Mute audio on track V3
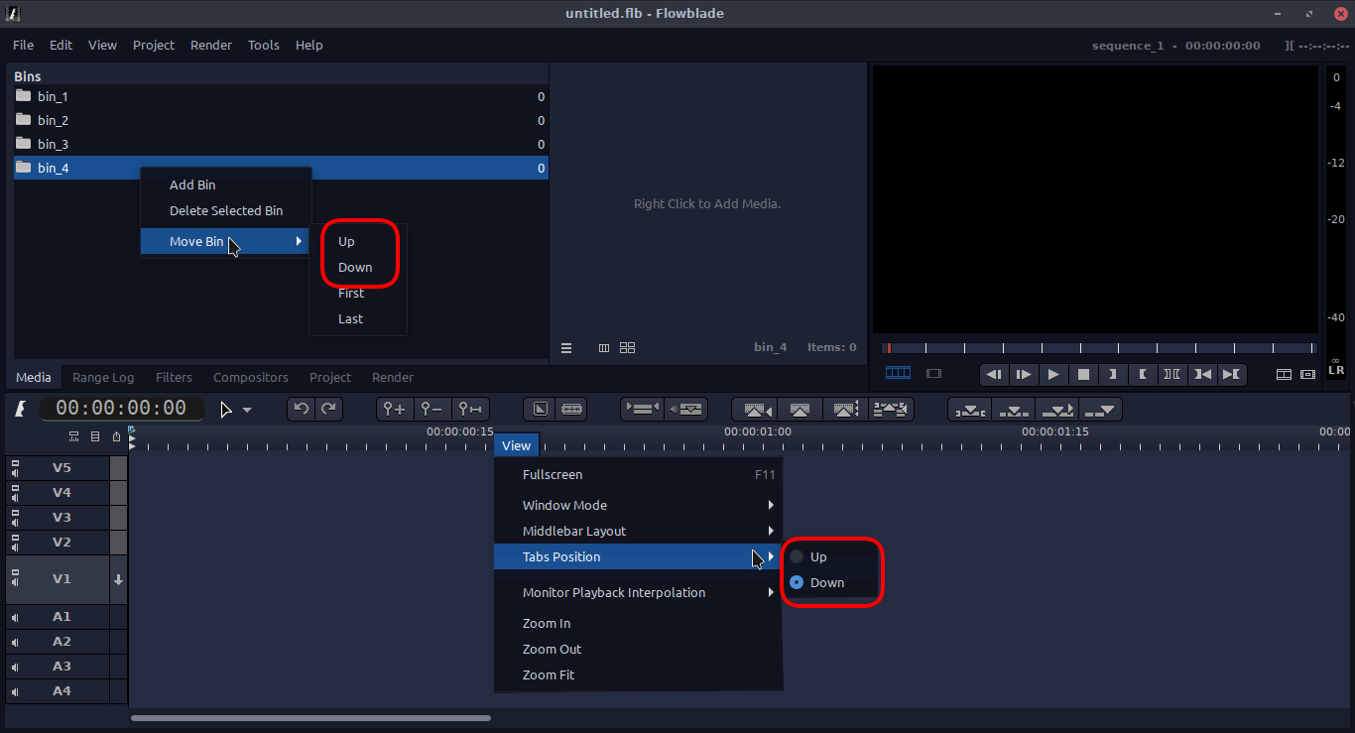 click(x=15, y=524)
